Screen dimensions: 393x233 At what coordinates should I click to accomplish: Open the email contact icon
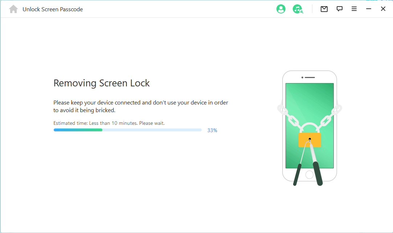(x=324, y=9)
